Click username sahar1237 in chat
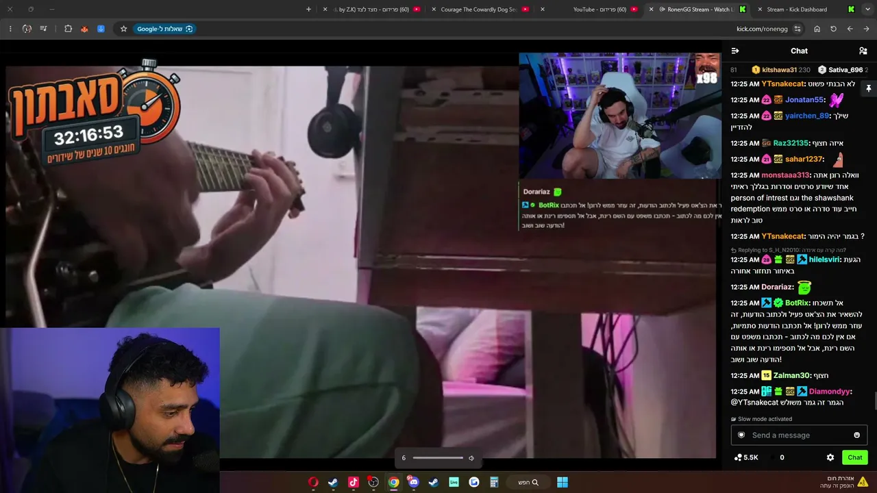This screenshot has height=493, width=877. (804, 159)
